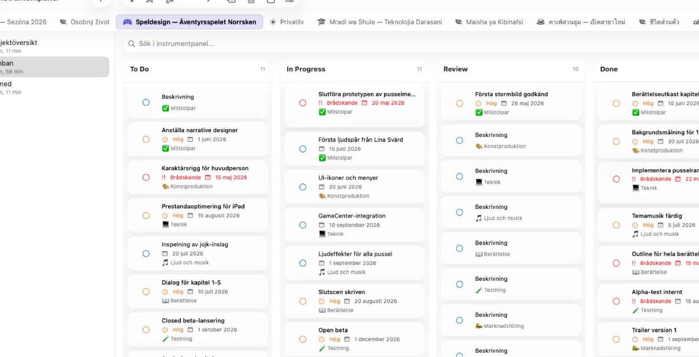The image size is (699, 357).
Task: Click the calendar icon next to 15 juni 2026
Action: (x=322, y=149)
